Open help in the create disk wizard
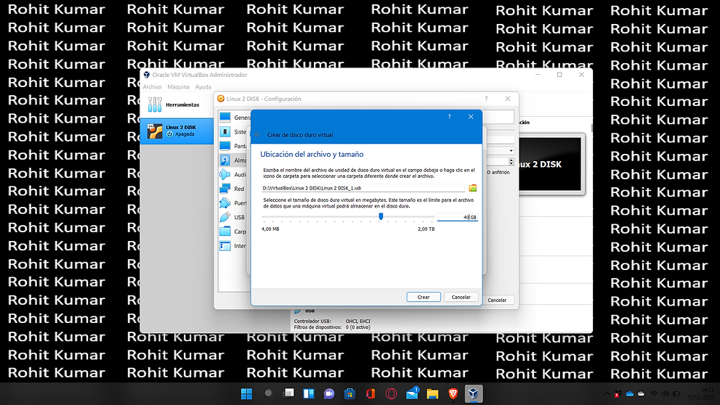 449,117
